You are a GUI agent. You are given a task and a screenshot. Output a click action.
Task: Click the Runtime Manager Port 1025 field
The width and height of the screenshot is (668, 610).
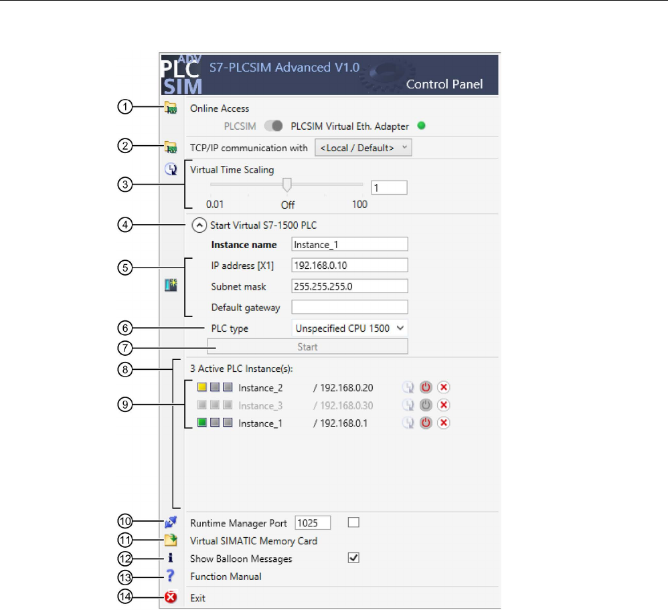(x=313, y=523)
